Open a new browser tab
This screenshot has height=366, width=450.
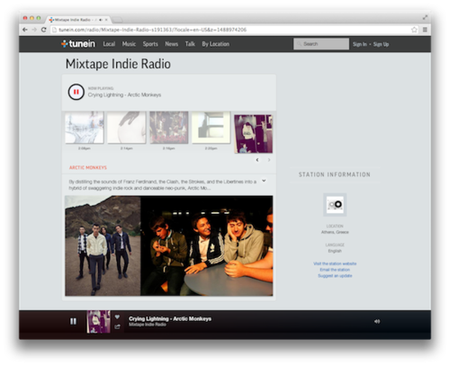(117, 20)
